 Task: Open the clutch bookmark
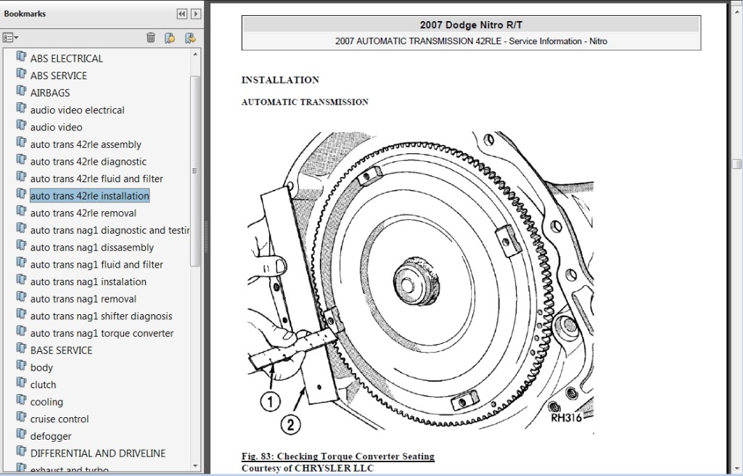(x=43, y=385)
